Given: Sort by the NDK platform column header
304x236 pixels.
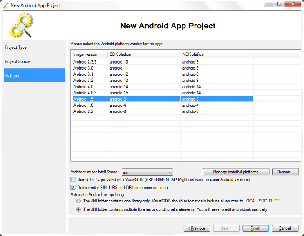Looking at the screenshot, I should (x=217, y=54).
